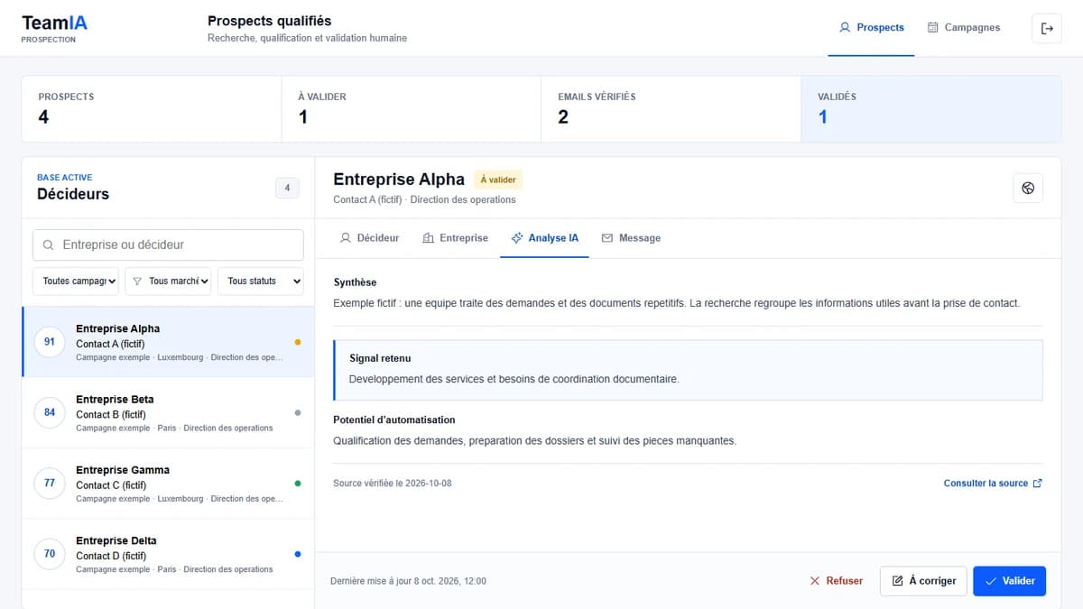Click the Contact B (fictif) text
Viewport: 1083px width, 609px height.
coord(110,415)
